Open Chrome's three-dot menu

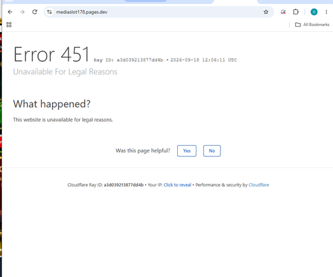point(326,12)
